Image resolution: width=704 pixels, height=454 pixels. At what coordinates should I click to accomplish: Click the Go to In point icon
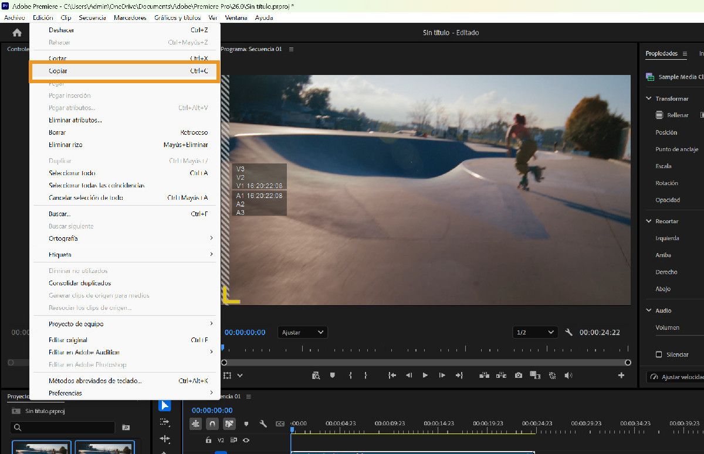tap(392, 376)
